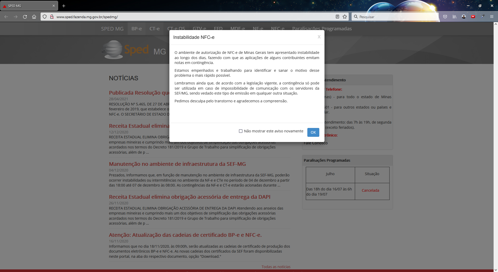Click 'Das 18h do dia 16/07' table cell
The height and width of the screenshot is (272, 498).
pos(330,192)
